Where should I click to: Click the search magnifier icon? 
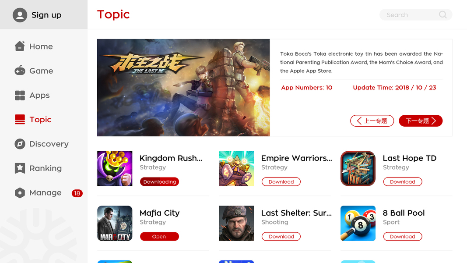coord(443,14)
